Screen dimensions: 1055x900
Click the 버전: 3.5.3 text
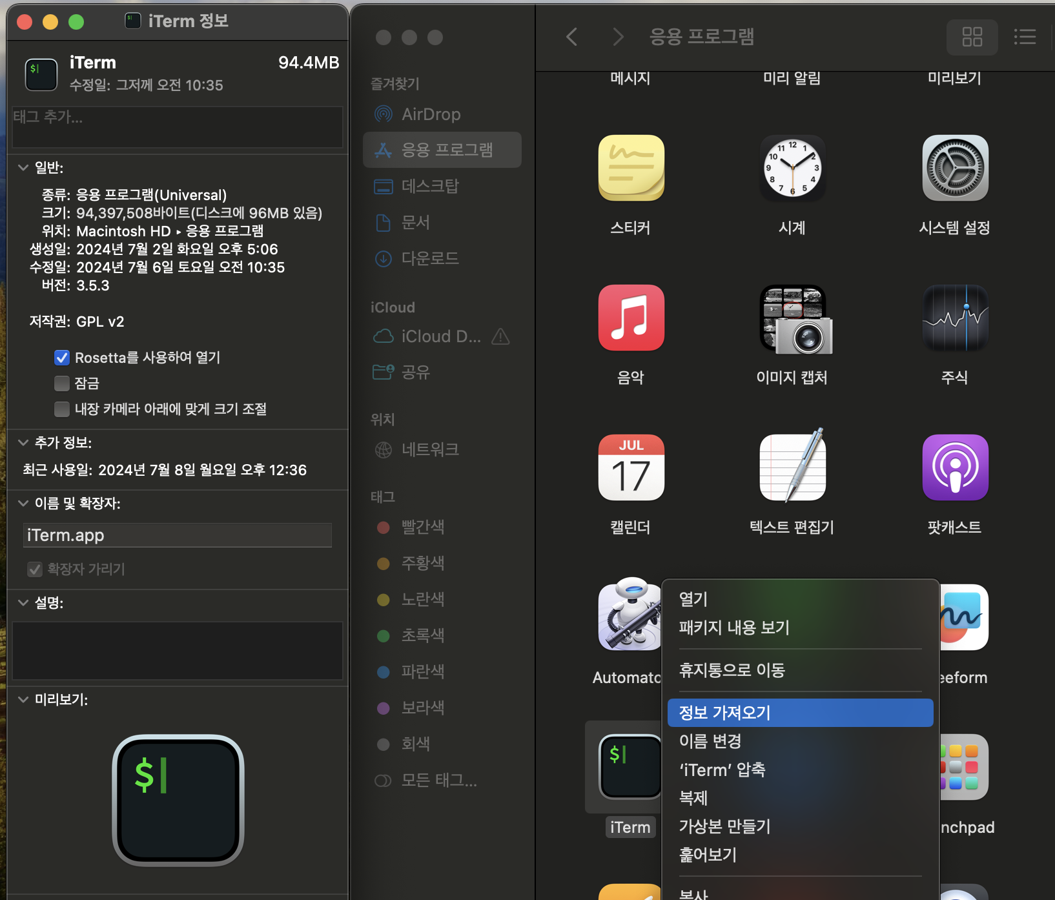click(x=76, y=285)
